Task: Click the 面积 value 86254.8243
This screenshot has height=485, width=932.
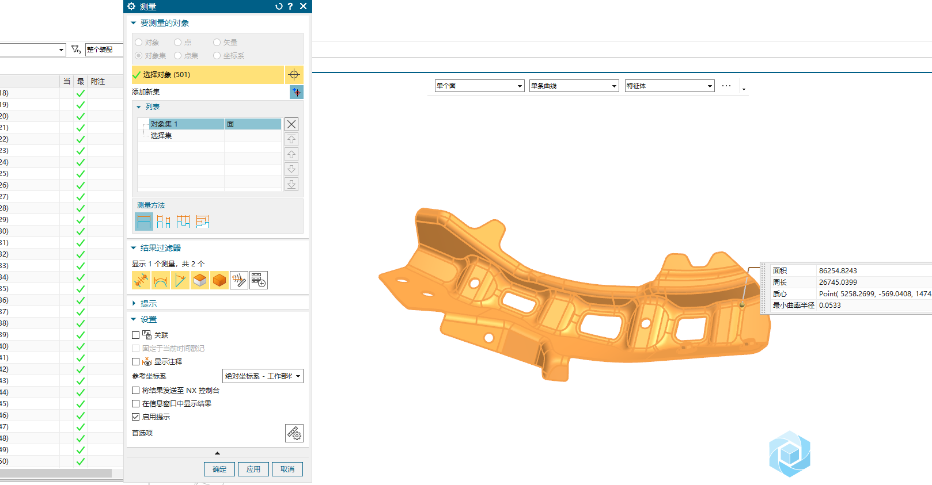Action: pos(838,271)
